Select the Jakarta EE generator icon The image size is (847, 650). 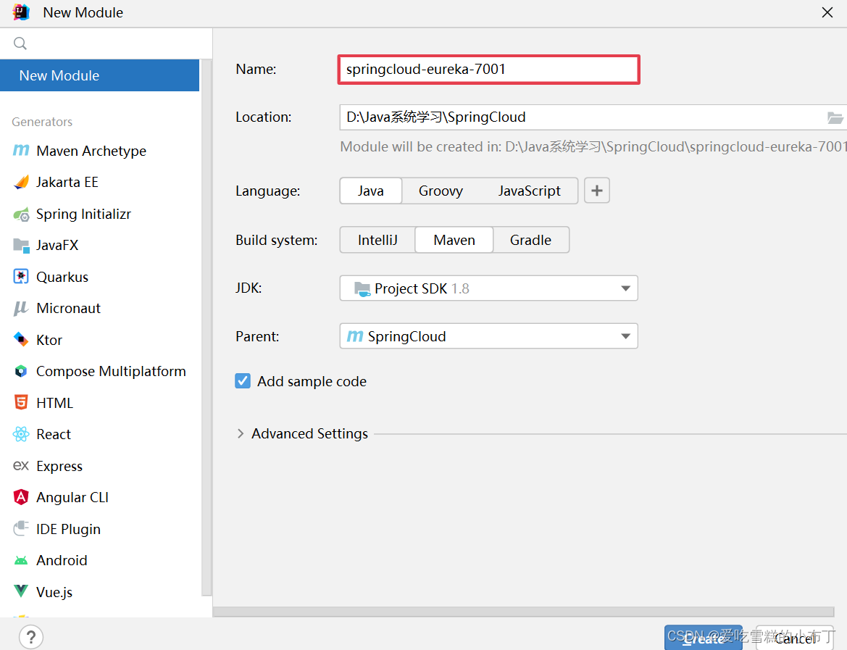pos(21,182)
